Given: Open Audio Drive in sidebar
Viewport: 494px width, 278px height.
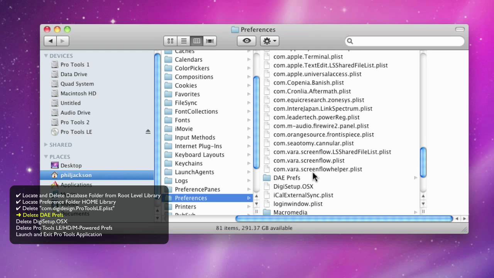Looking at the screenshot, I should (75, 113).
